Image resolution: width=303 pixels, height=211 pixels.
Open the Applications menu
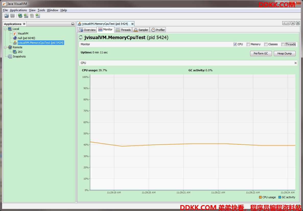tap(18, 10)
